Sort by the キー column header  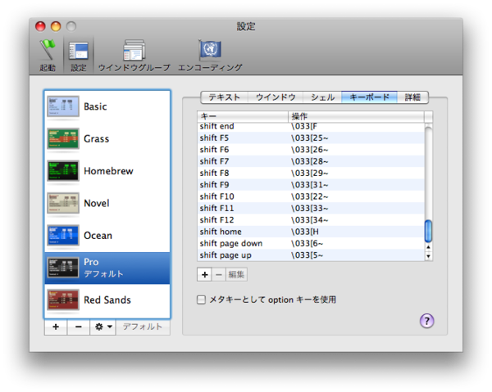[243, 116]
